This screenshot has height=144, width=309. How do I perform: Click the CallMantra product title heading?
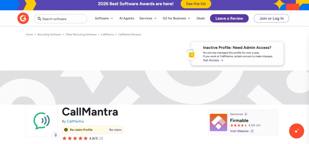(x=90, y=112)
